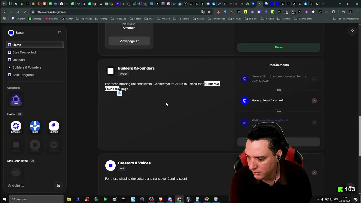Image resolution: width=361 pixels, height=203 pixels.
Task: Click the GitHub account requirement icon
Action: point(245,79)
